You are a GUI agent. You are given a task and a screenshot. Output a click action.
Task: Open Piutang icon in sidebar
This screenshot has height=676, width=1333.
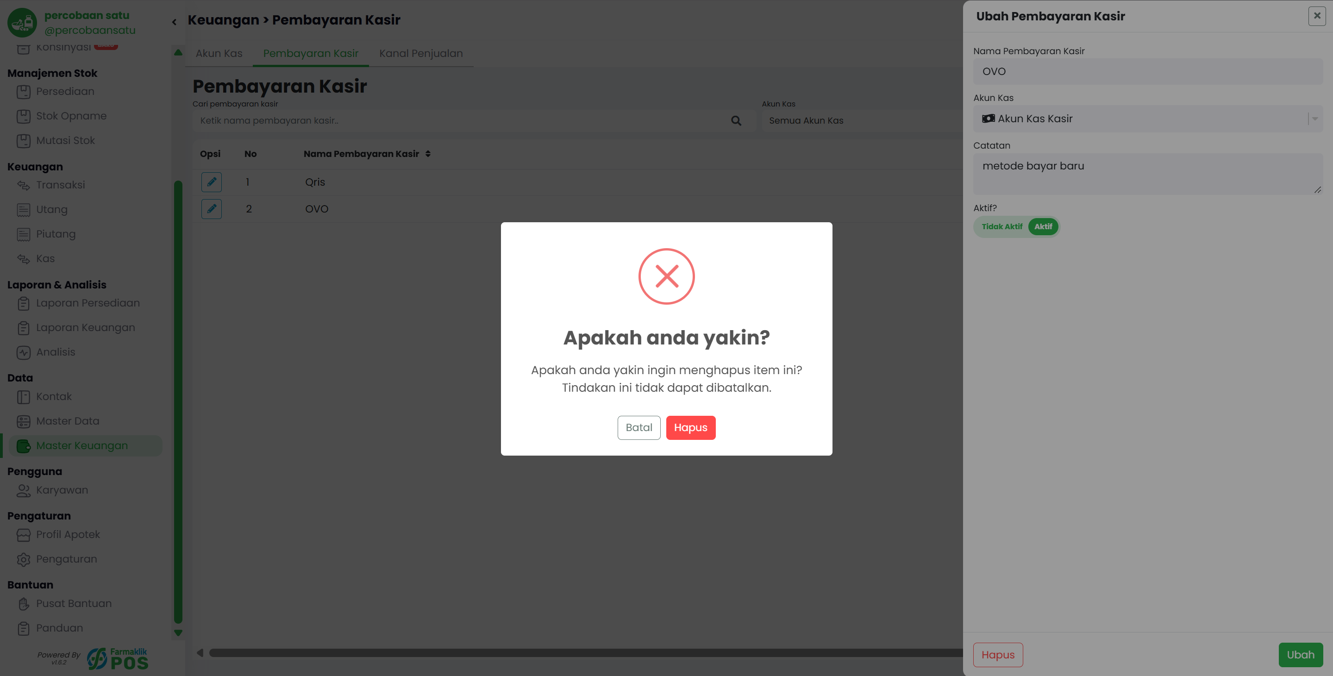point(23,234)
